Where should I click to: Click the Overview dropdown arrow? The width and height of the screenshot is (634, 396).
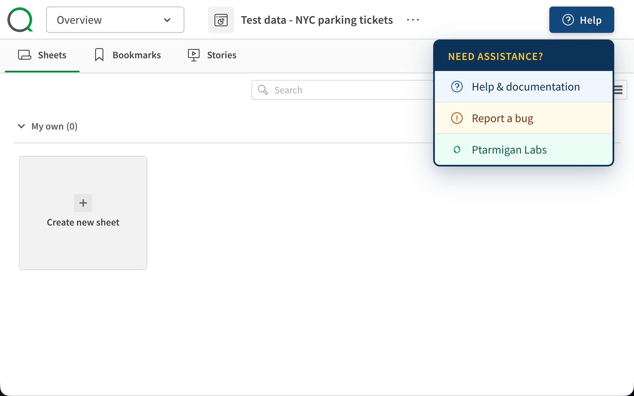click(167, 20)
